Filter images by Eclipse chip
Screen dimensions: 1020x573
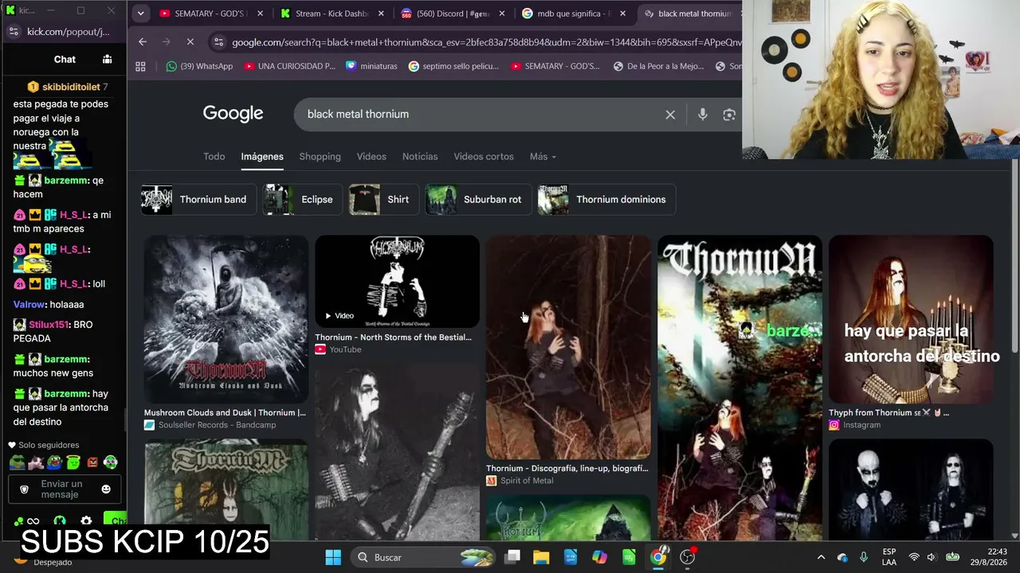pyautogui.click(x=302, y=200)
